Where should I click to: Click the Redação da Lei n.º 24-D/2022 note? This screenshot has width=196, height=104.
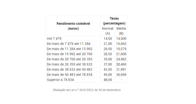tap(87, 90)
